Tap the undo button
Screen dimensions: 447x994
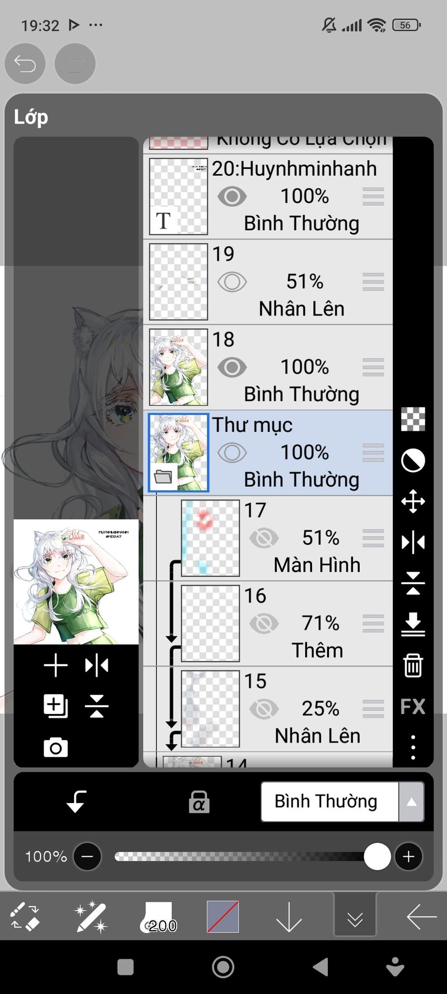(25, 64)
